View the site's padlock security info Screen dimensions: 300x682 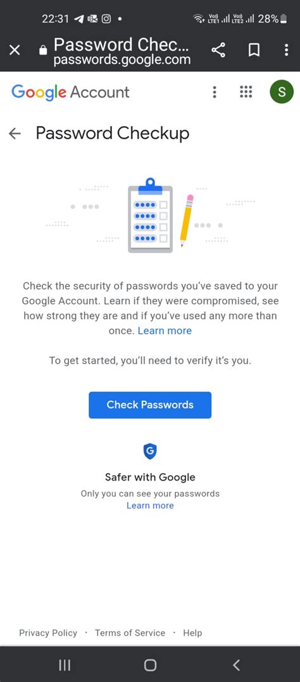[42, 51]
